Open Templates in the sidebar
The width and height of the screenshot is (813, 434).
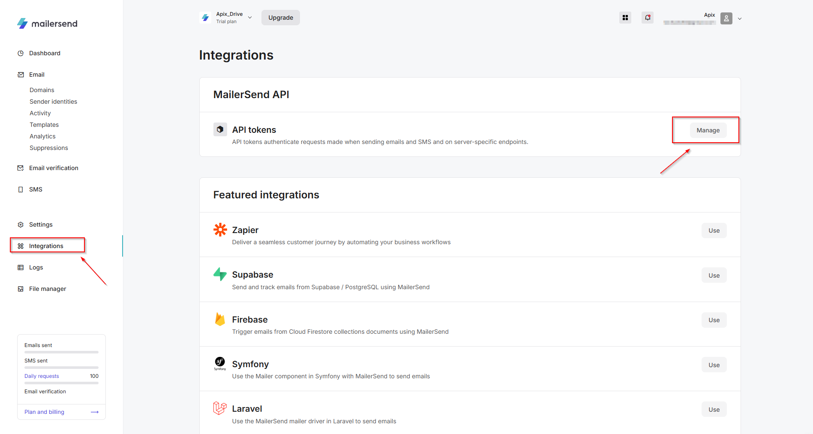[x=44, y=125]
